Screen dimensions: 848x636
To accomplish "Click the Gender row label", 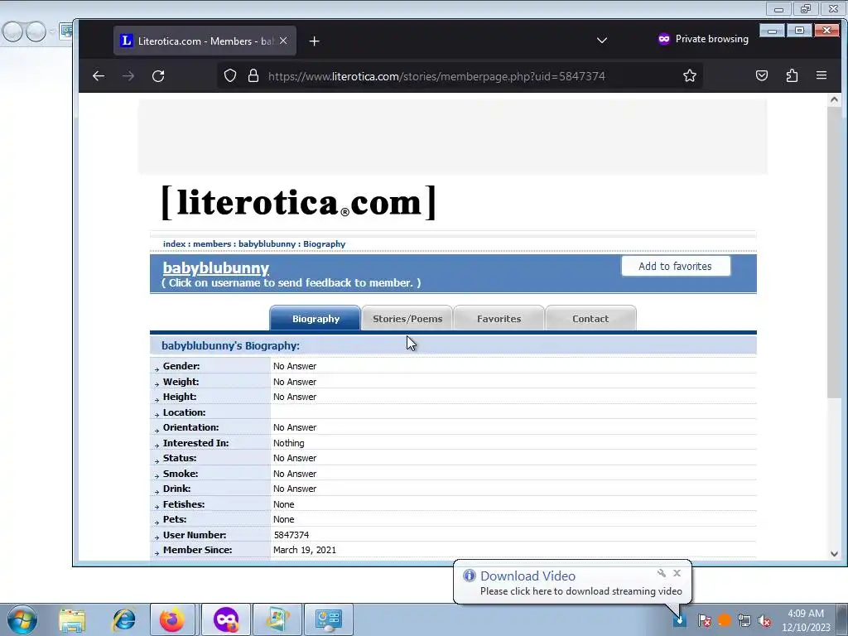I will (181, 366).
